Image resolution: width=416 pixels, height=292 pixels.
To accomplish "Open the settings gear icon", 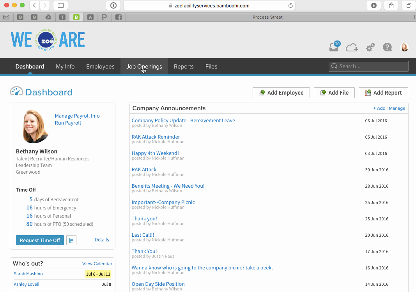I will [x=370, y=47].
